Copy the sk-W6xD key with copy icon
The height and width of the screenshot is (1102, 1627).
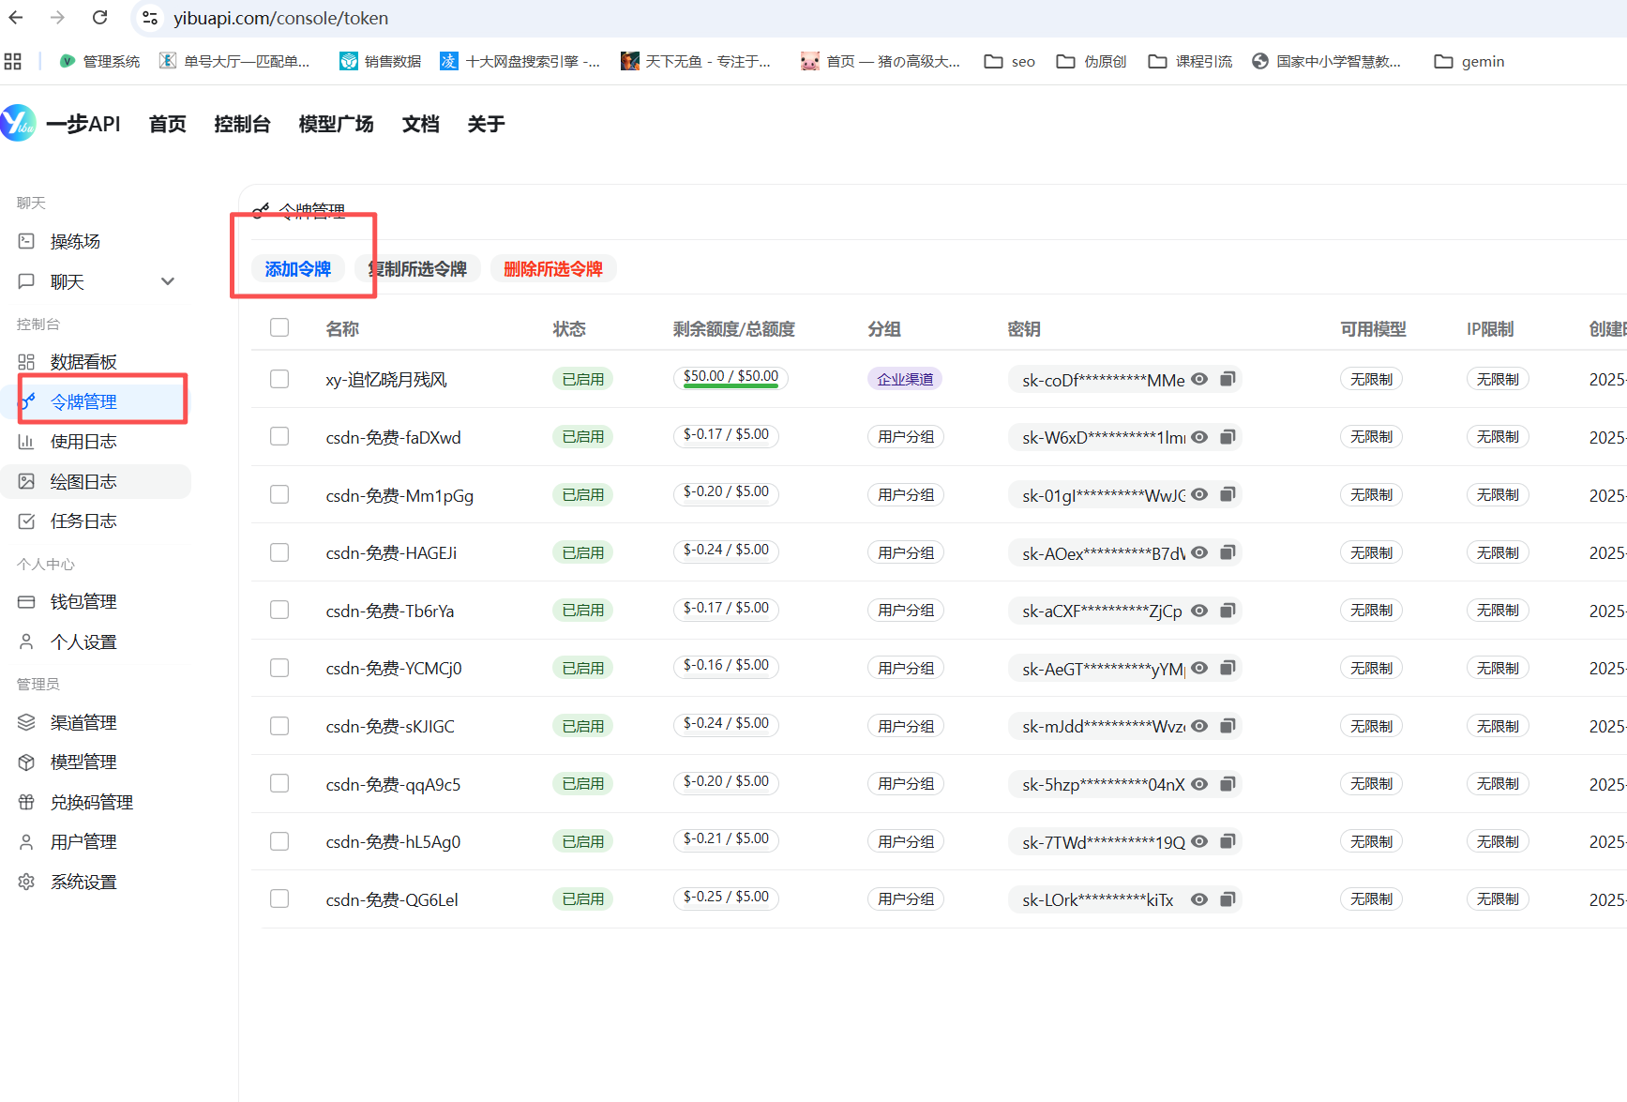1228,437
